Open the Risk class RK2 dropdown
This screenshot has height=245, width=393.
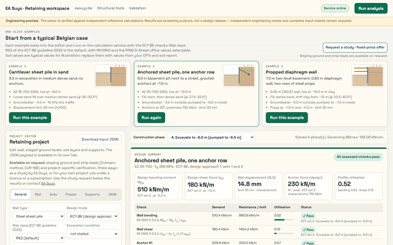(38, 238)
